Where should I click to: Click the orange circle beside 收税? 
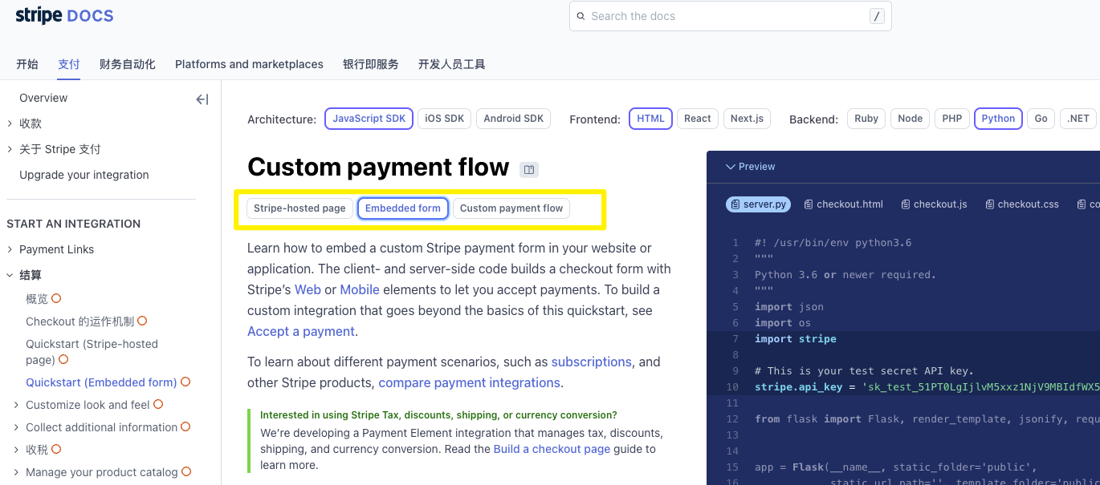coord(56,449)
